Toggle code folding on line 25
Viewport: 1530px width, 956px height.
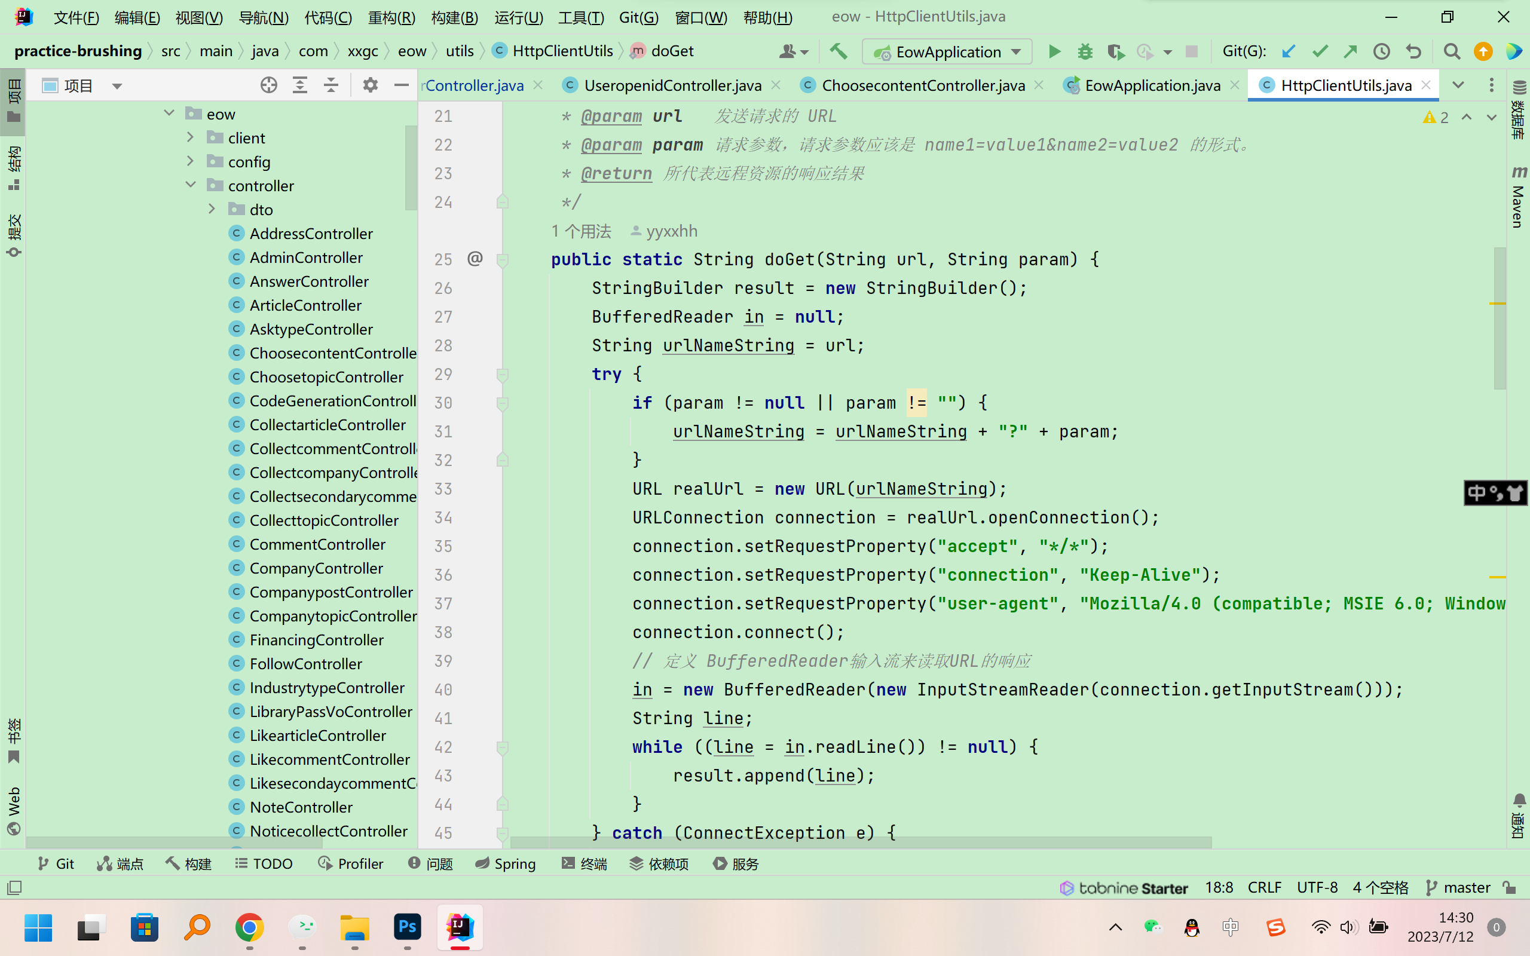click(503, 260)
